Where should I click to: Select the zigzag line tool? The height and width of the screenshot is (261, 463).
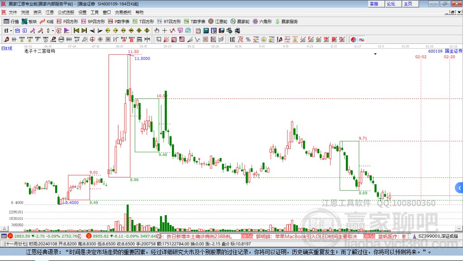coord(197,40)
